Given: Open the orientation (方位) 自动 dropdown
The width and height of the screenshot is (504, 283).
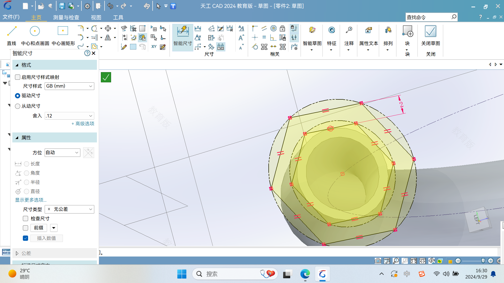Looking at the screenshot, I should (x=62, y=153).
